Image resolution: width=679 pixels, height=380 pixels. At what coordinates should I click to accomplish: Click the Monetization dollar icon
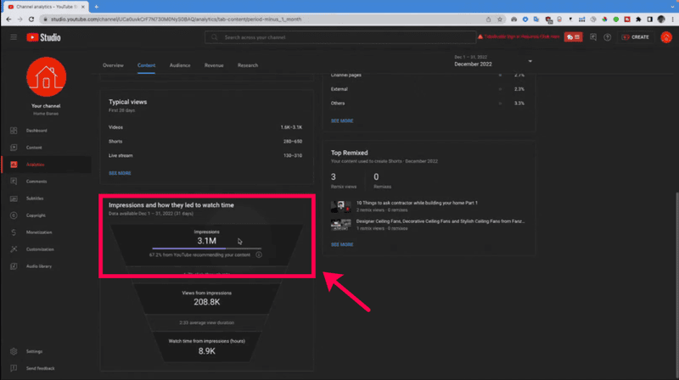coord(14,232)
